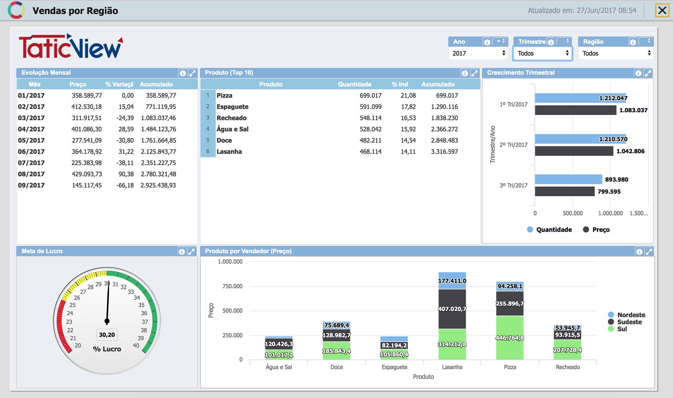Open info for the Ano filter

click(487, 42)
